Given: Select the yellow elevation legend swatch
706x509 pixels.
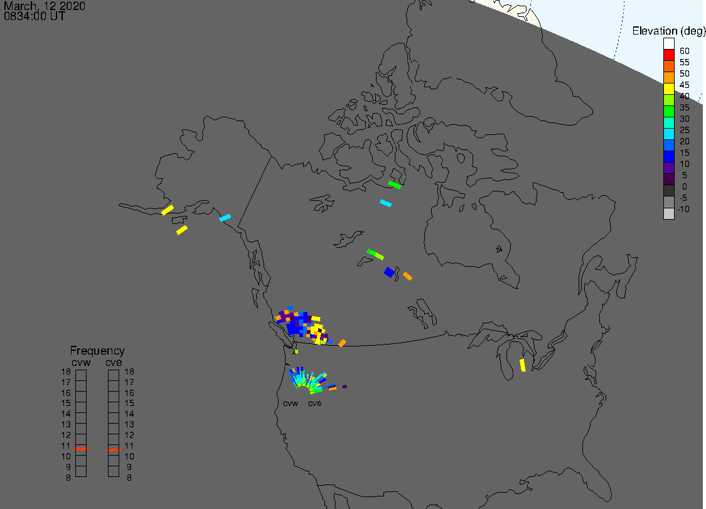Looking at the screenshot, I should pyautogui.click(x=668, y=88).
